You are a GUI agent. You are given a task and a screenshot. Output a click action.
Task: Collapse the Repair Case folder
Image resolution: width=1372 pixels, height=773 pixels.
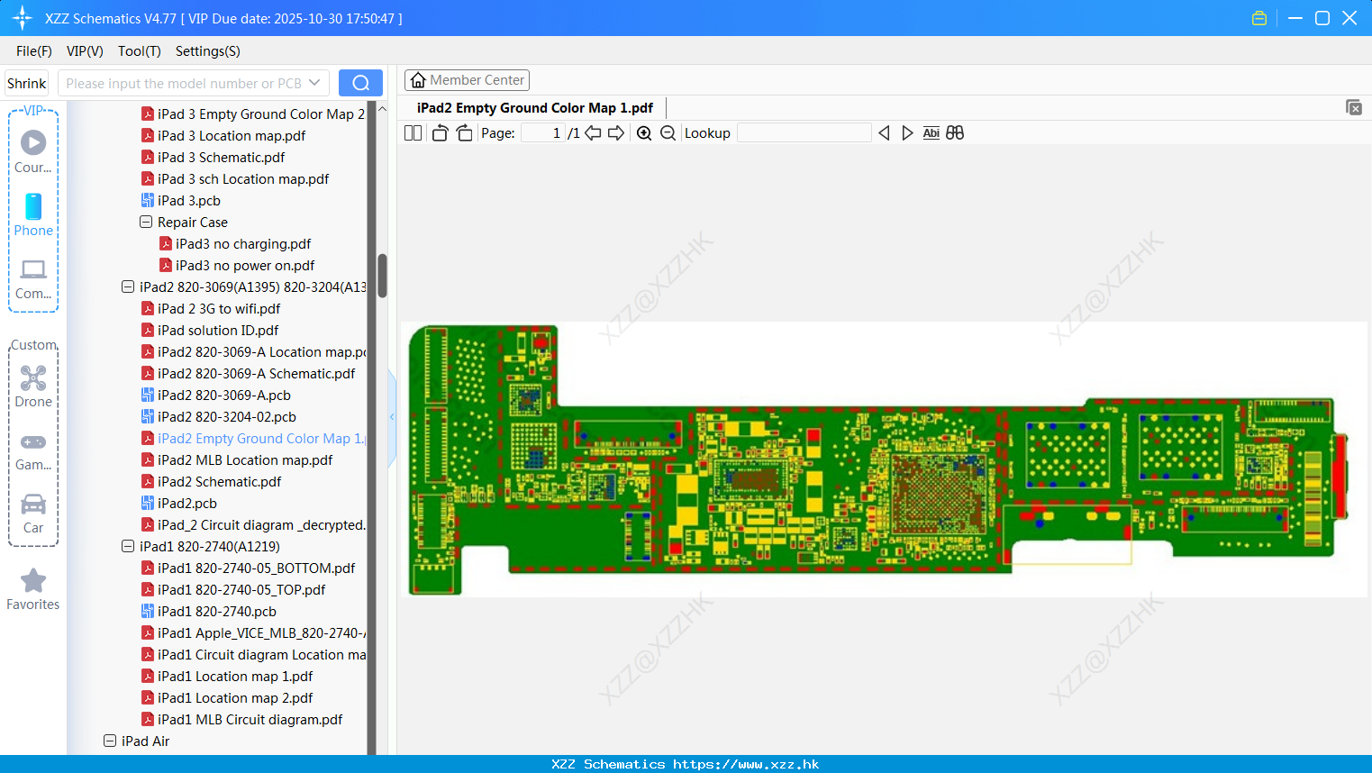click(146, 222)
